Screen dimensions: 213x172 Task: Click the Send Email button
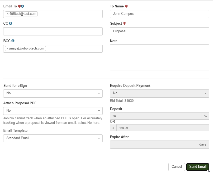[x=198, y=167]
